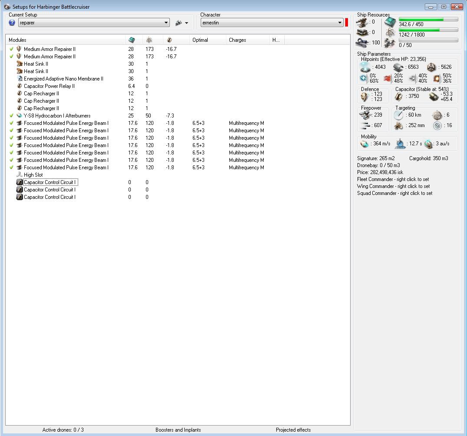Click the capacitor usage column header icon

click(169, 40)
